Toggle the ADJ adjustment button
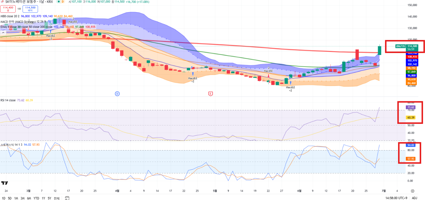Screen dimensions: 425x200 coord(414,198)
